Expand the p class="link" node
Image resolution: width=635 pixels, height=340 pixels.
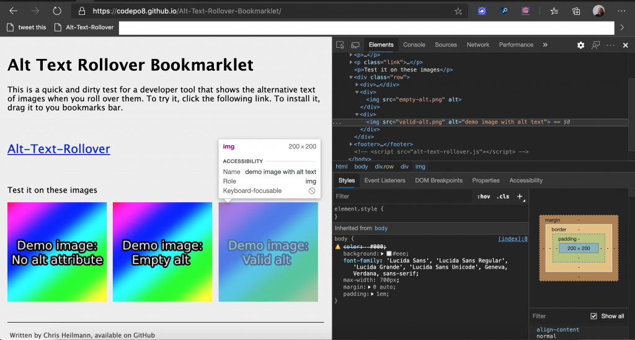(352, 62)
